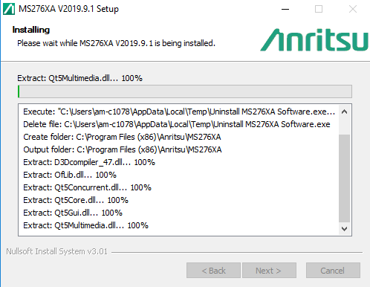Minimize the MS276XA Setup window
Image resolution: width=370 pixels, height=287 pixels.
point(285,9)
